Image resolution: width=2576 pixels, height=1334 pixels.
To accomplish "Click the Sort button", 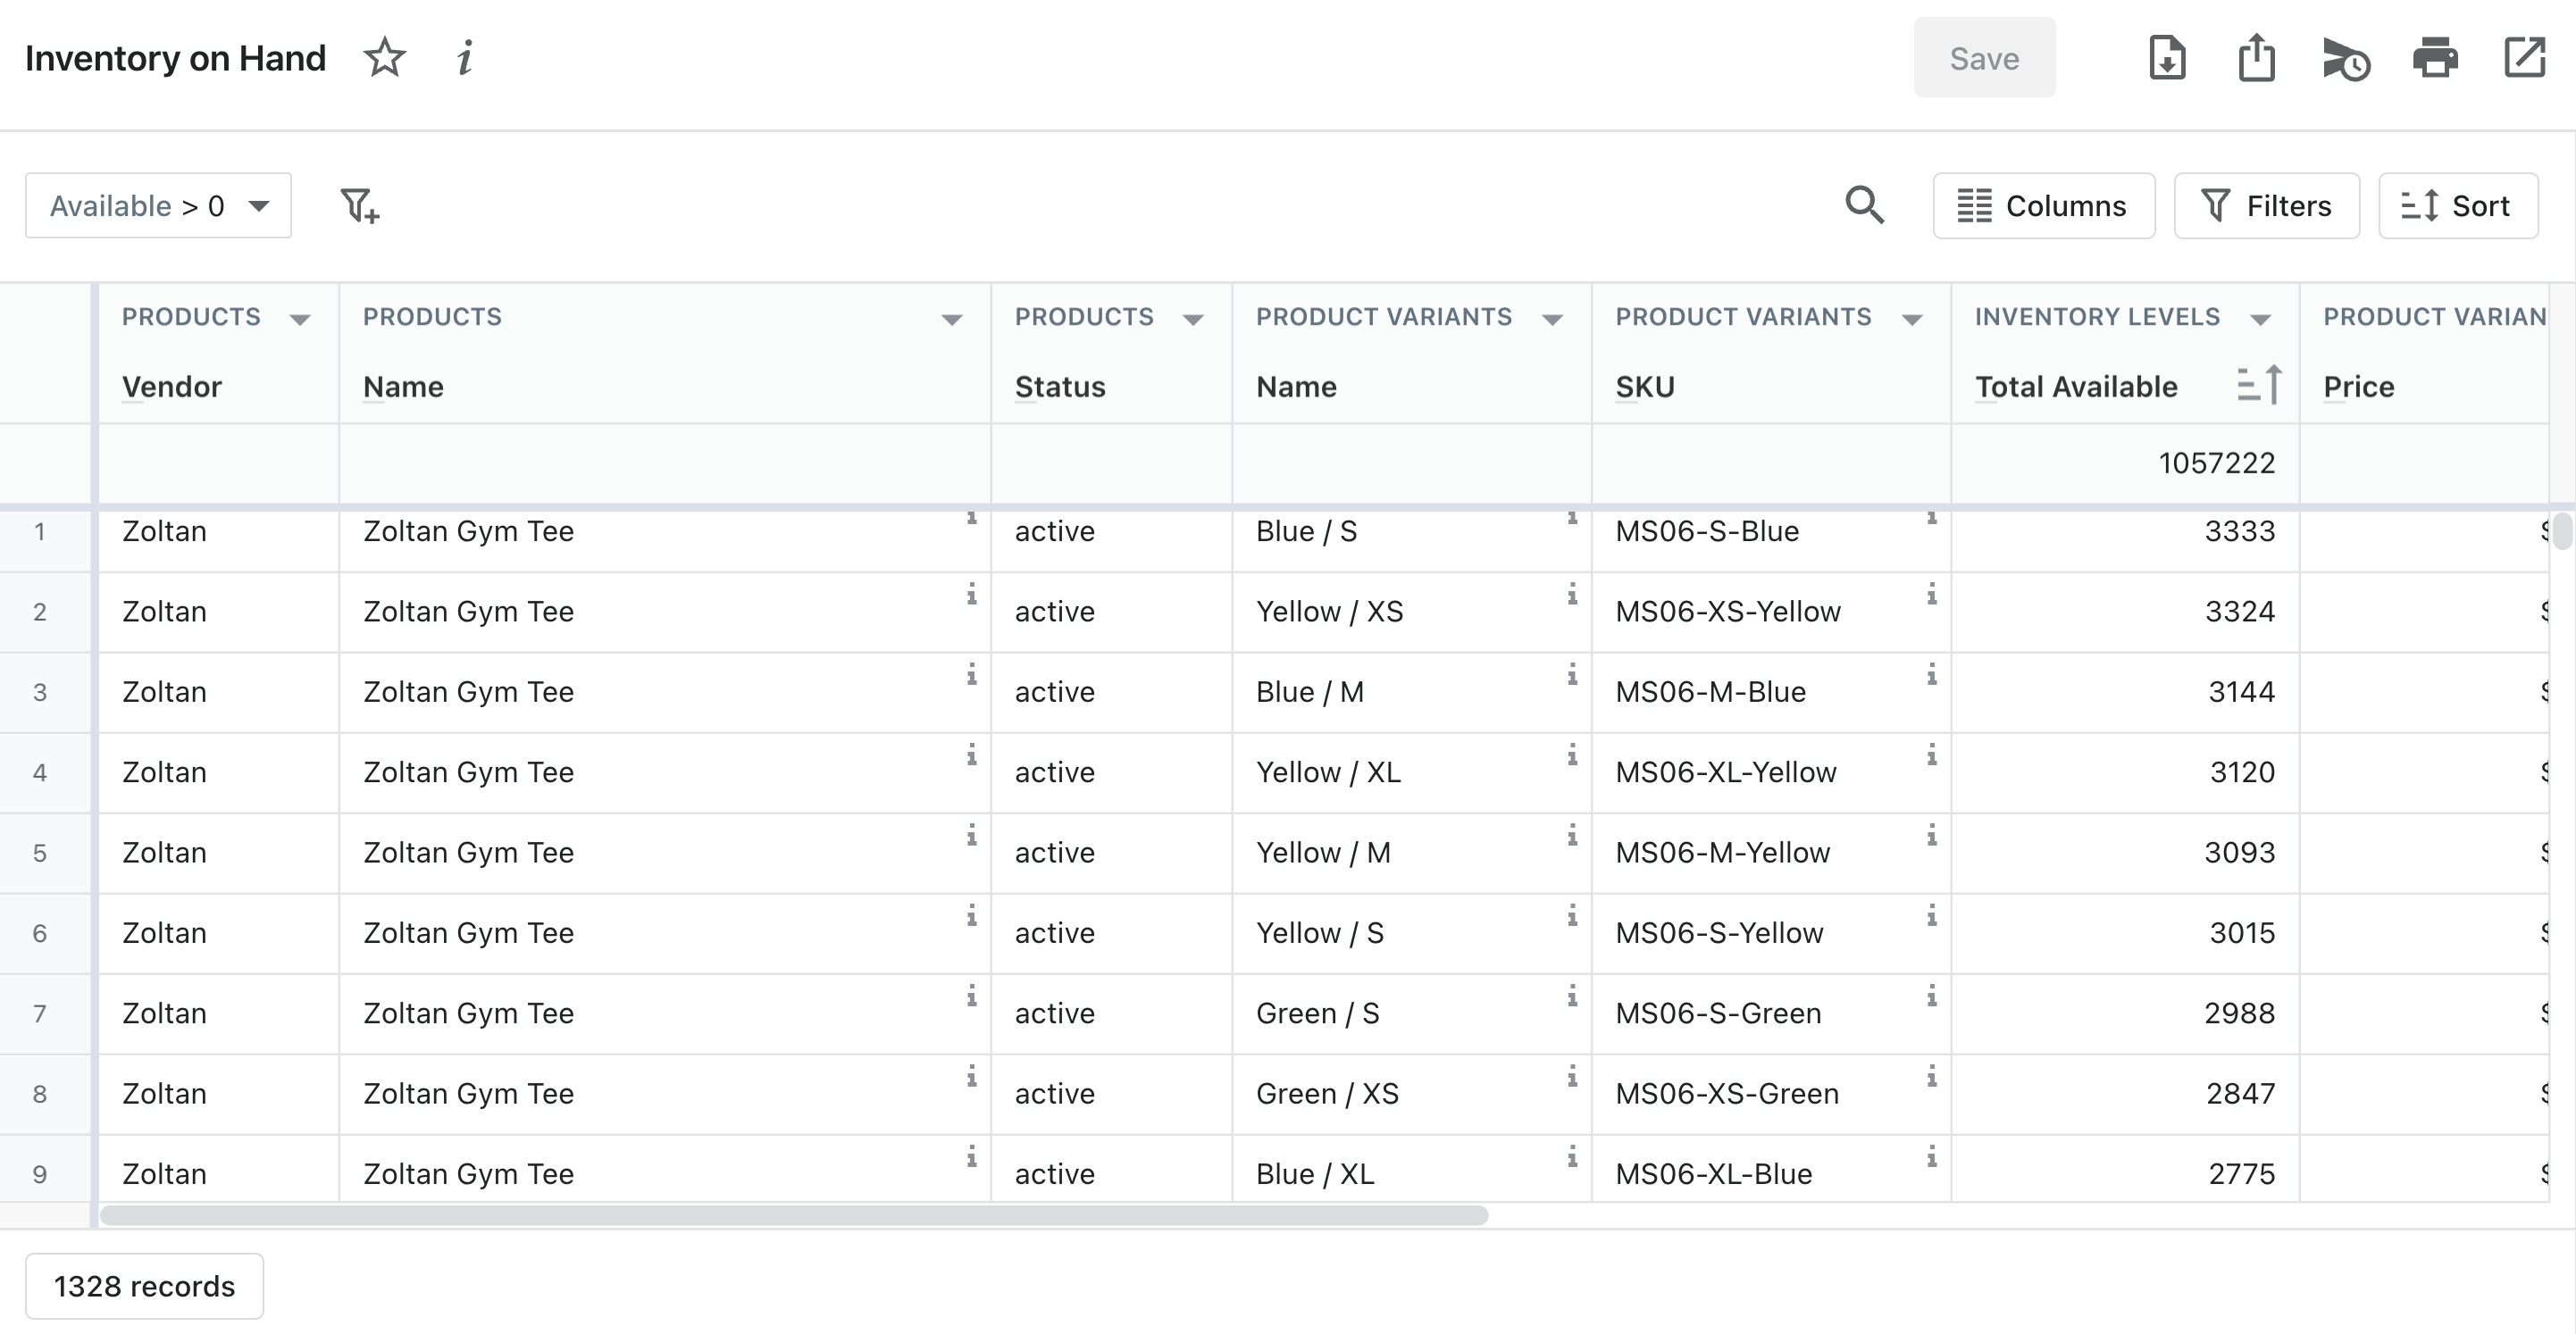I will tap(2457, 206).
